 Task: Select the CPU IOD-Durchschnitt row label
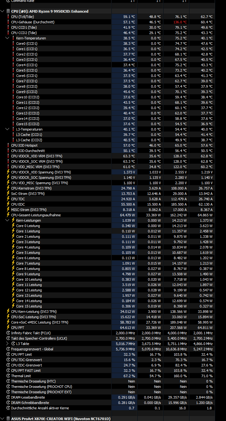coord(28,151)
